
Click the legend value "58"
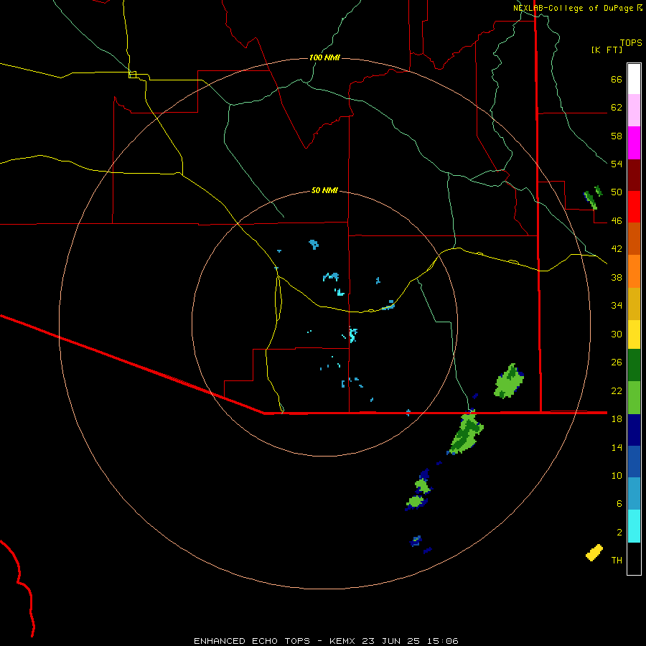[617, 136]
